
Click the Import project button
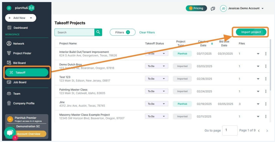[x=251, y=32]
